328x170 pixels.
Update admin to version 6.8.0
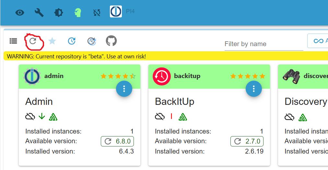[117, 141]
